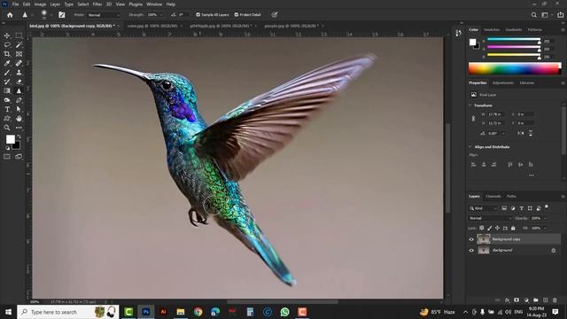Toggle width-height link in Transform
The height and width of the screenshot is (319, 567).
coord(473,119)
